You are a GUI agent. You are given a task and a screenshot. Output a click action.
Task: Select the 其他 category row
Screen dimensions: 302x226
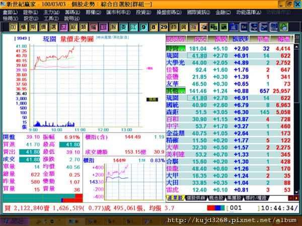(230, 91)
